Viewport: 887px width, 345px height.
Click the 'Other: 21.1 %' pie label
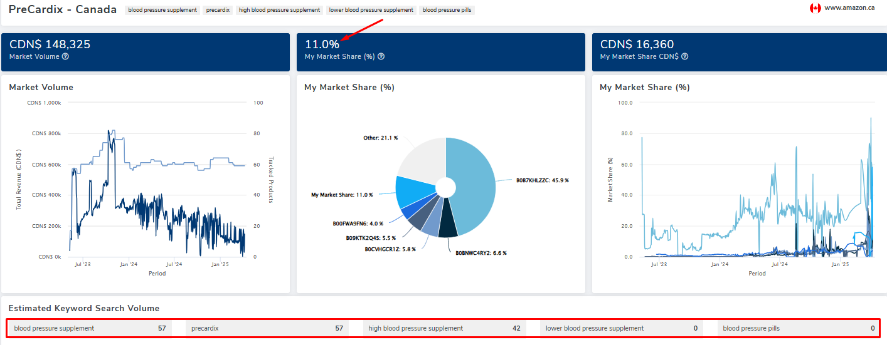[381, 138]
